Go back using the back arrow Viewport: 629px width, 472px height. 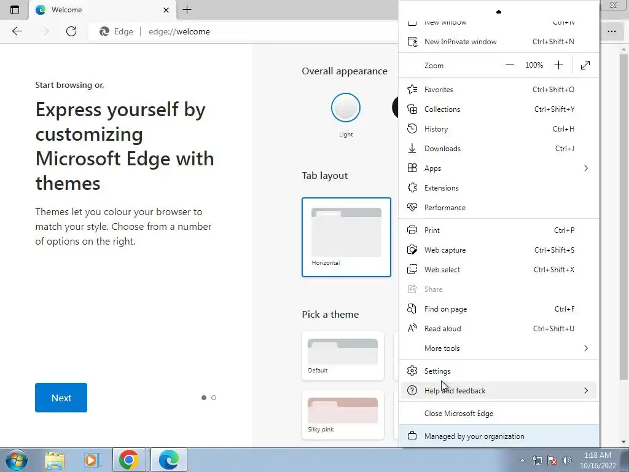tap(17, 31)
